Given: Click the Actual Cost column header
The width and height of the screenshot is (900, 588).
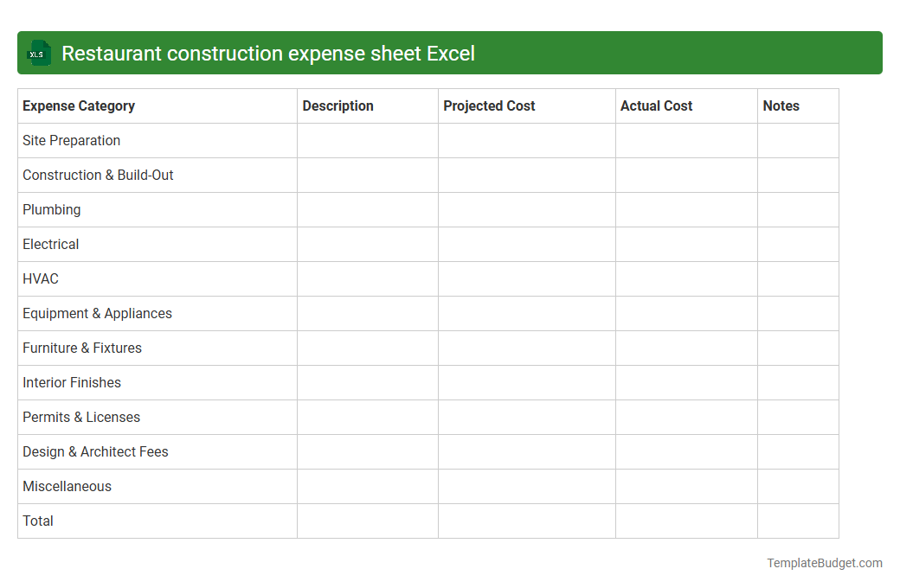Looking at the screenshot, I should 656,105.
